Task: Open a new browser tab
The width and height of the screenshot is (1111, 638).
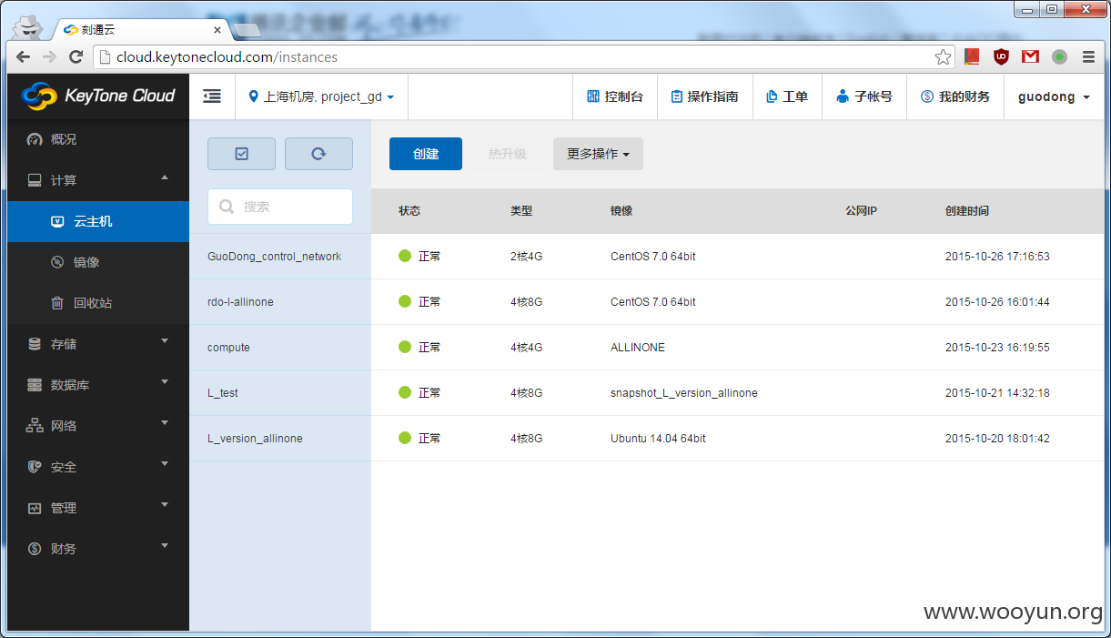Action: click(246, 29)
